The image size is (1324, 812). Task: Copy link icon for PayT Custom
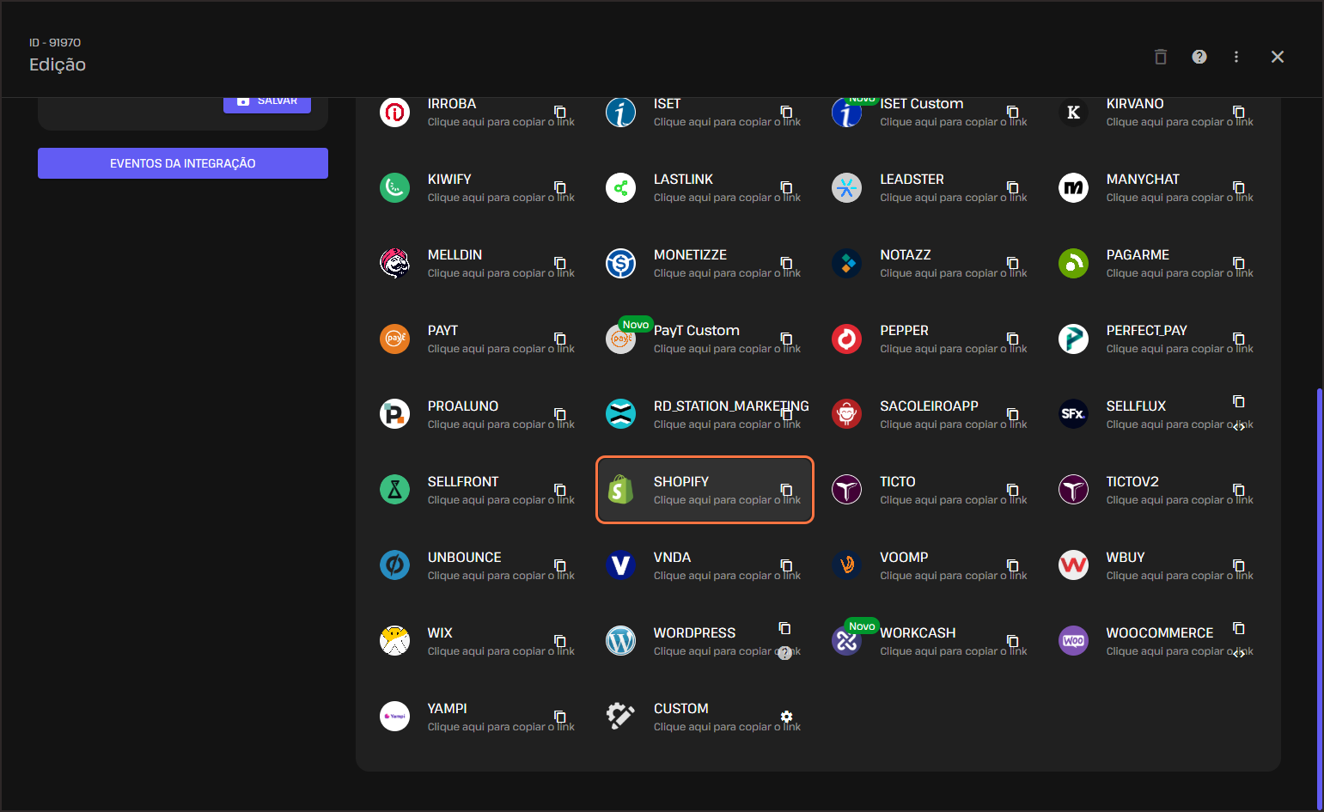(x=786, y=339)
